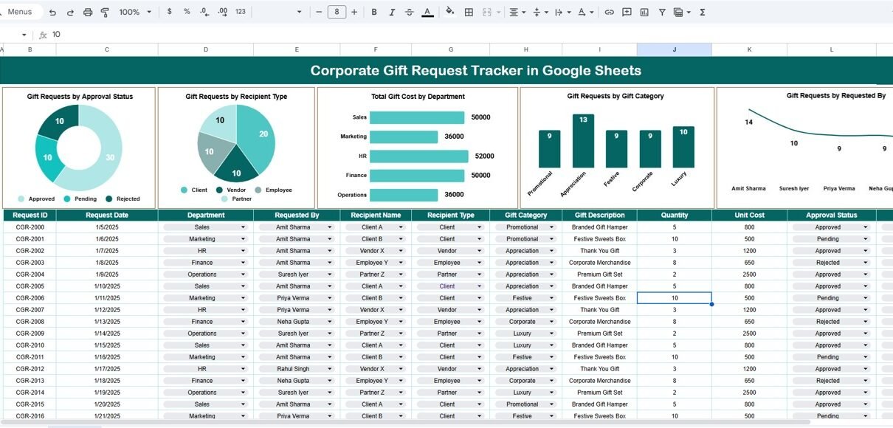The height and width of the screenshot is (428, 893).
Task: Click the font size input field
Action: point(337,13)
